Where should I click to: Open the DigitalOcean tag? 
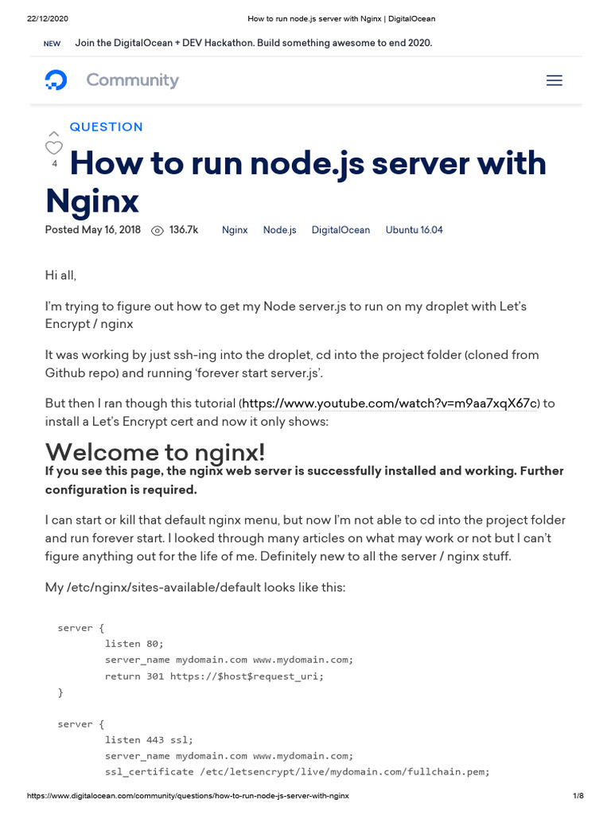pyautogui.click(x=341, y=230)
